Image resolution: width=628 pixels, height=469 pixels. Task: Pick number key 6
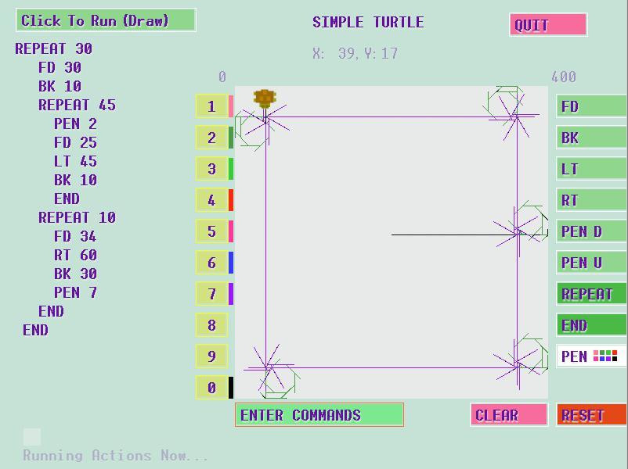tap(211, 263)
